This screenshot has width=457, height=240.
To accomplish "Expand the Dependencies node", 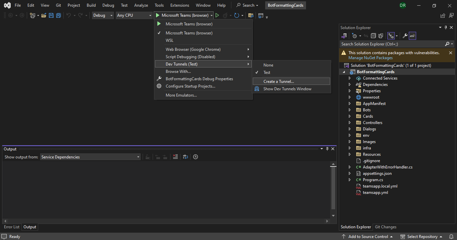I will click(x=350, y=85).
